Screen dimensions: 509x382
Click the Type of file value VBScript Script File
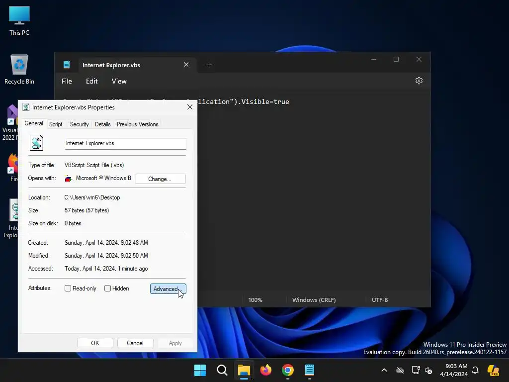click(94, 165)
